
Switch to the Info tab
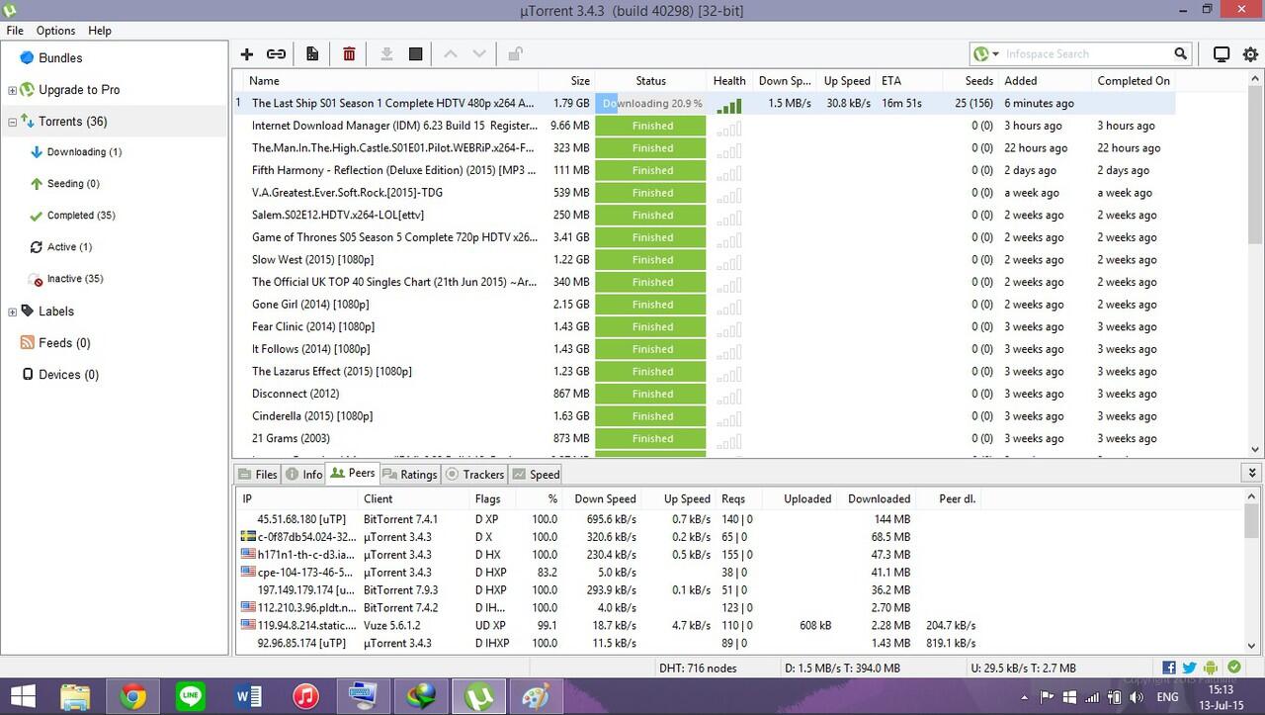304,475
